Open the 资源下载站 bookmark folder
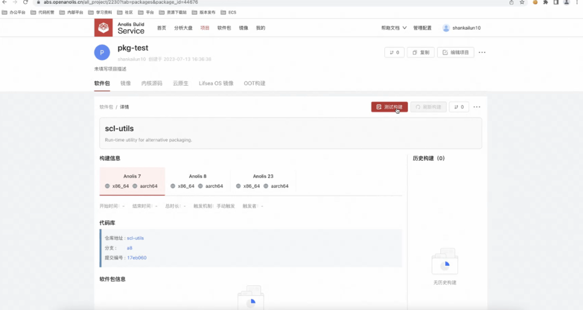 click(173, 12)
